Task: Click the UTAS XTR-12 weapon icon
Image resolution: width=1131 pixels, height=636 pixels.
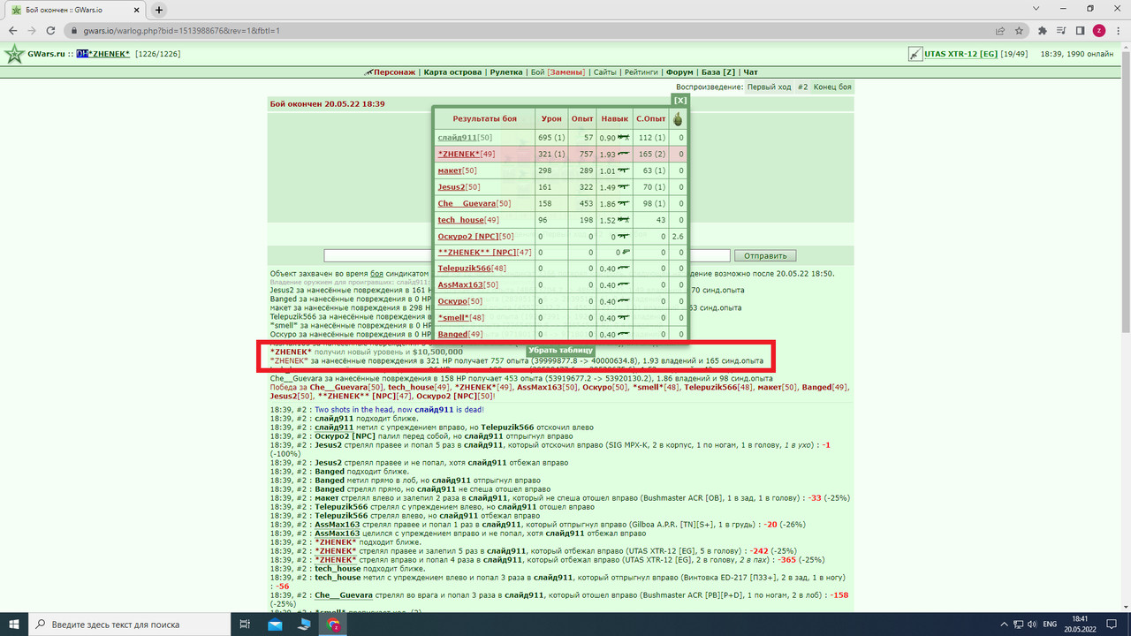Action: click(x=916, y=54)
